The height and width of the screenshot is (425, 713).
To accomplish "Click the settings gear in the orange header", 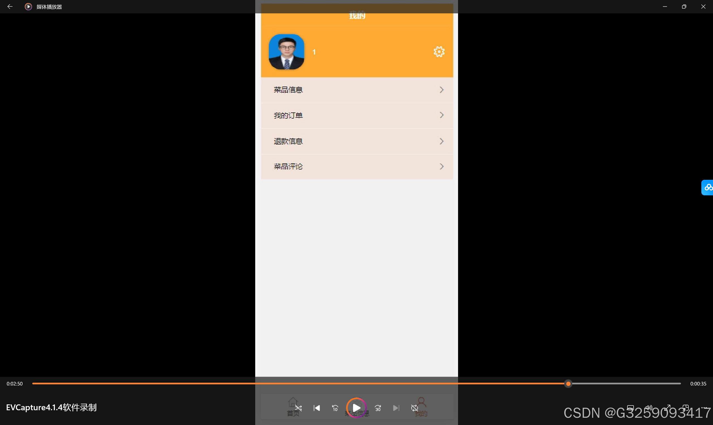I will click(439, 51).
